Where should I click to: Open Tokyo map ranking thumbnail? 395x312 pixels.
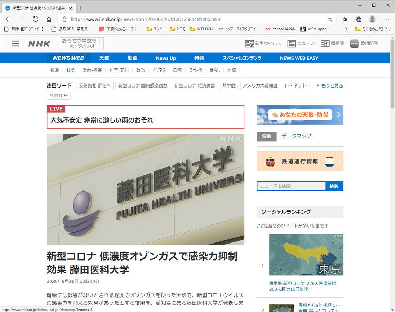click(x=306, y=255)
